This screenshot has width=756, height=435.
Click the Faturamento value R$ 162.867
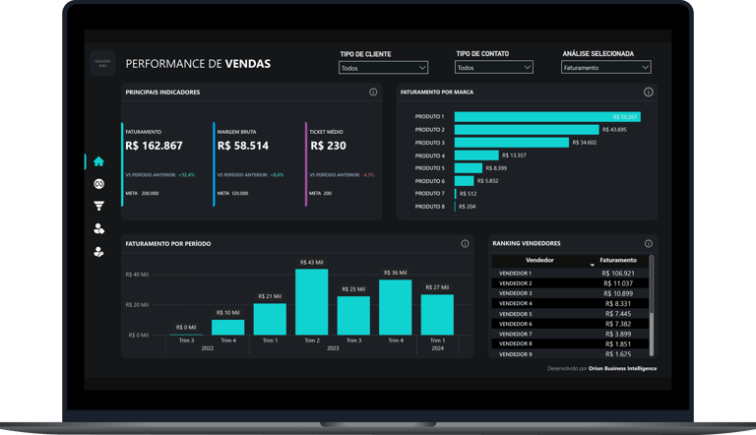[x=154, y=146]
